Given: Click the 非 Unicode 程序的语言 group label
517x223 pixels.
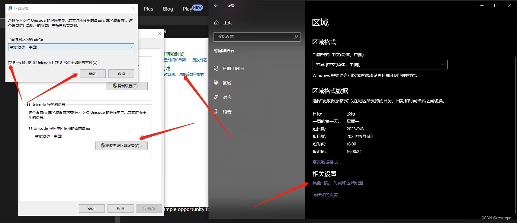Looking at the screenshot, I should pyautogui.click(x=46, y=104).
